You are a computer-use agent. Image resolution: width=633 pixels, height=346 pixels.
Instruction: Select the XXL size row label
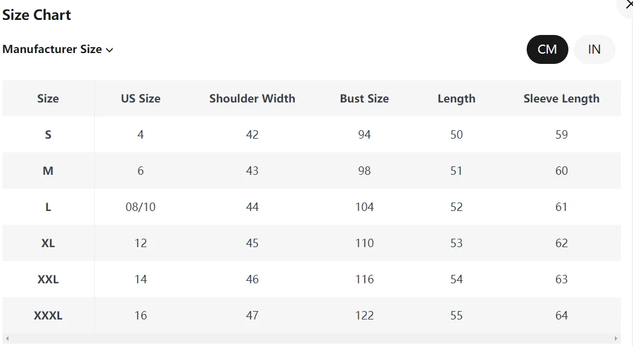(48, 279)
